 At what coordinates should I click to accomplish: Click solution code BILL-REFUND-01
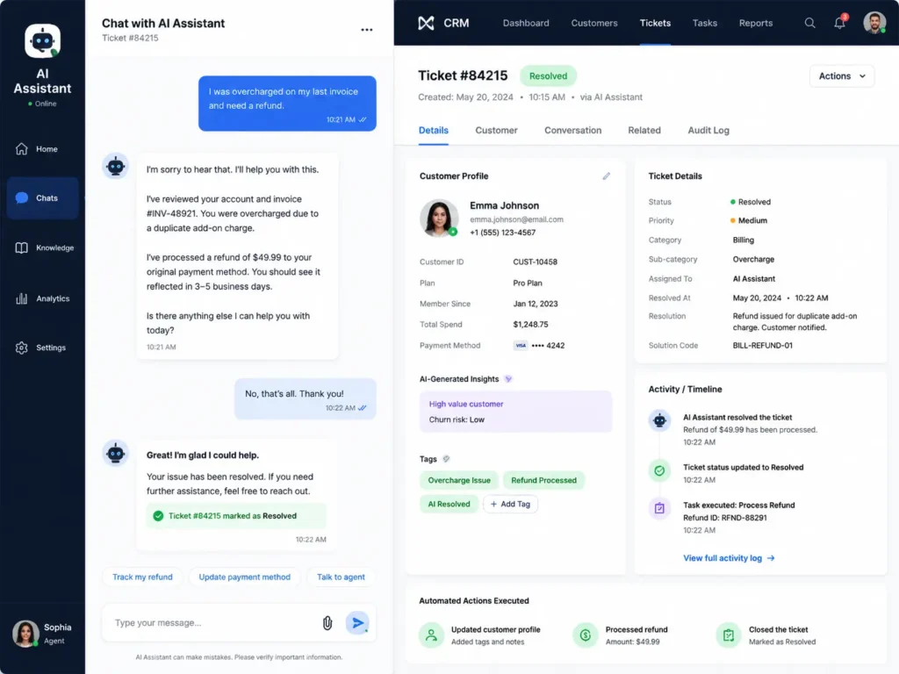pos(762,346)
